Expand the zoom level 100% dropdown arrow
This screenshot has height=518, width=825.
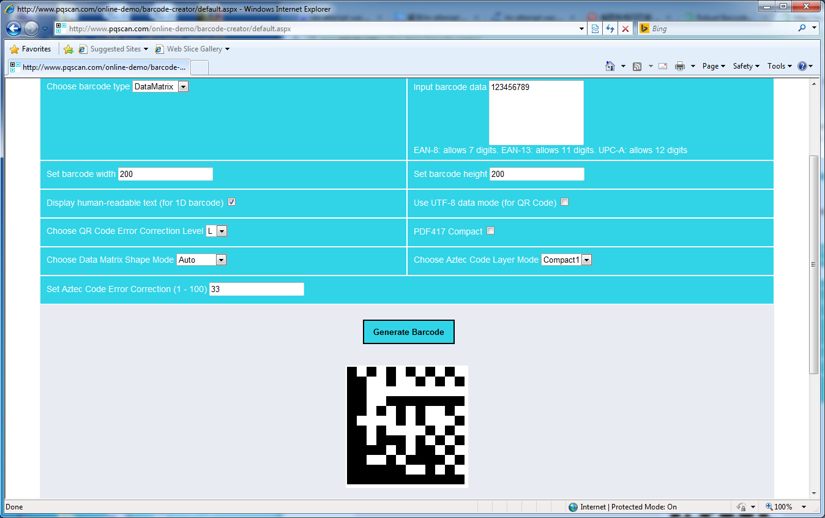(x=804, y=507)
